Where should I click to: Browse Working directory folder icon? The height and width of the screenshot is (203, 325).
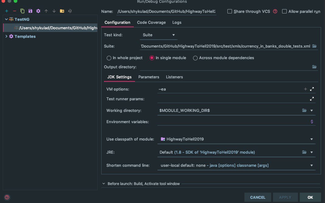tap(304, 110)
